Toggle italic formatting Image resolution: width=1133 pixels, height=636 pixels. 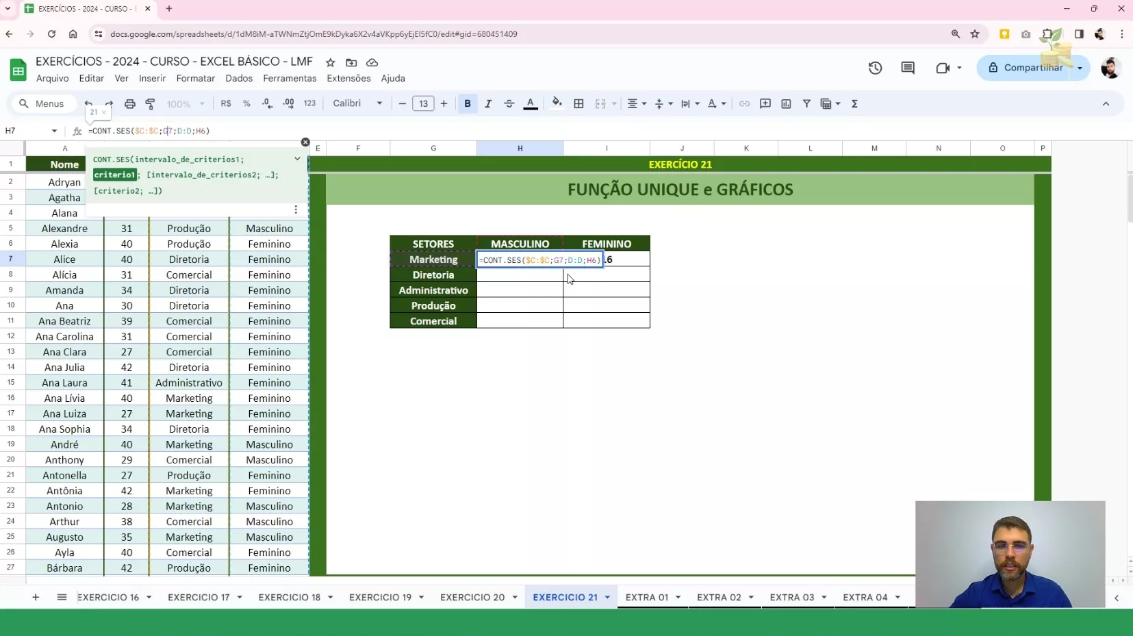click(x=488, y=104)
